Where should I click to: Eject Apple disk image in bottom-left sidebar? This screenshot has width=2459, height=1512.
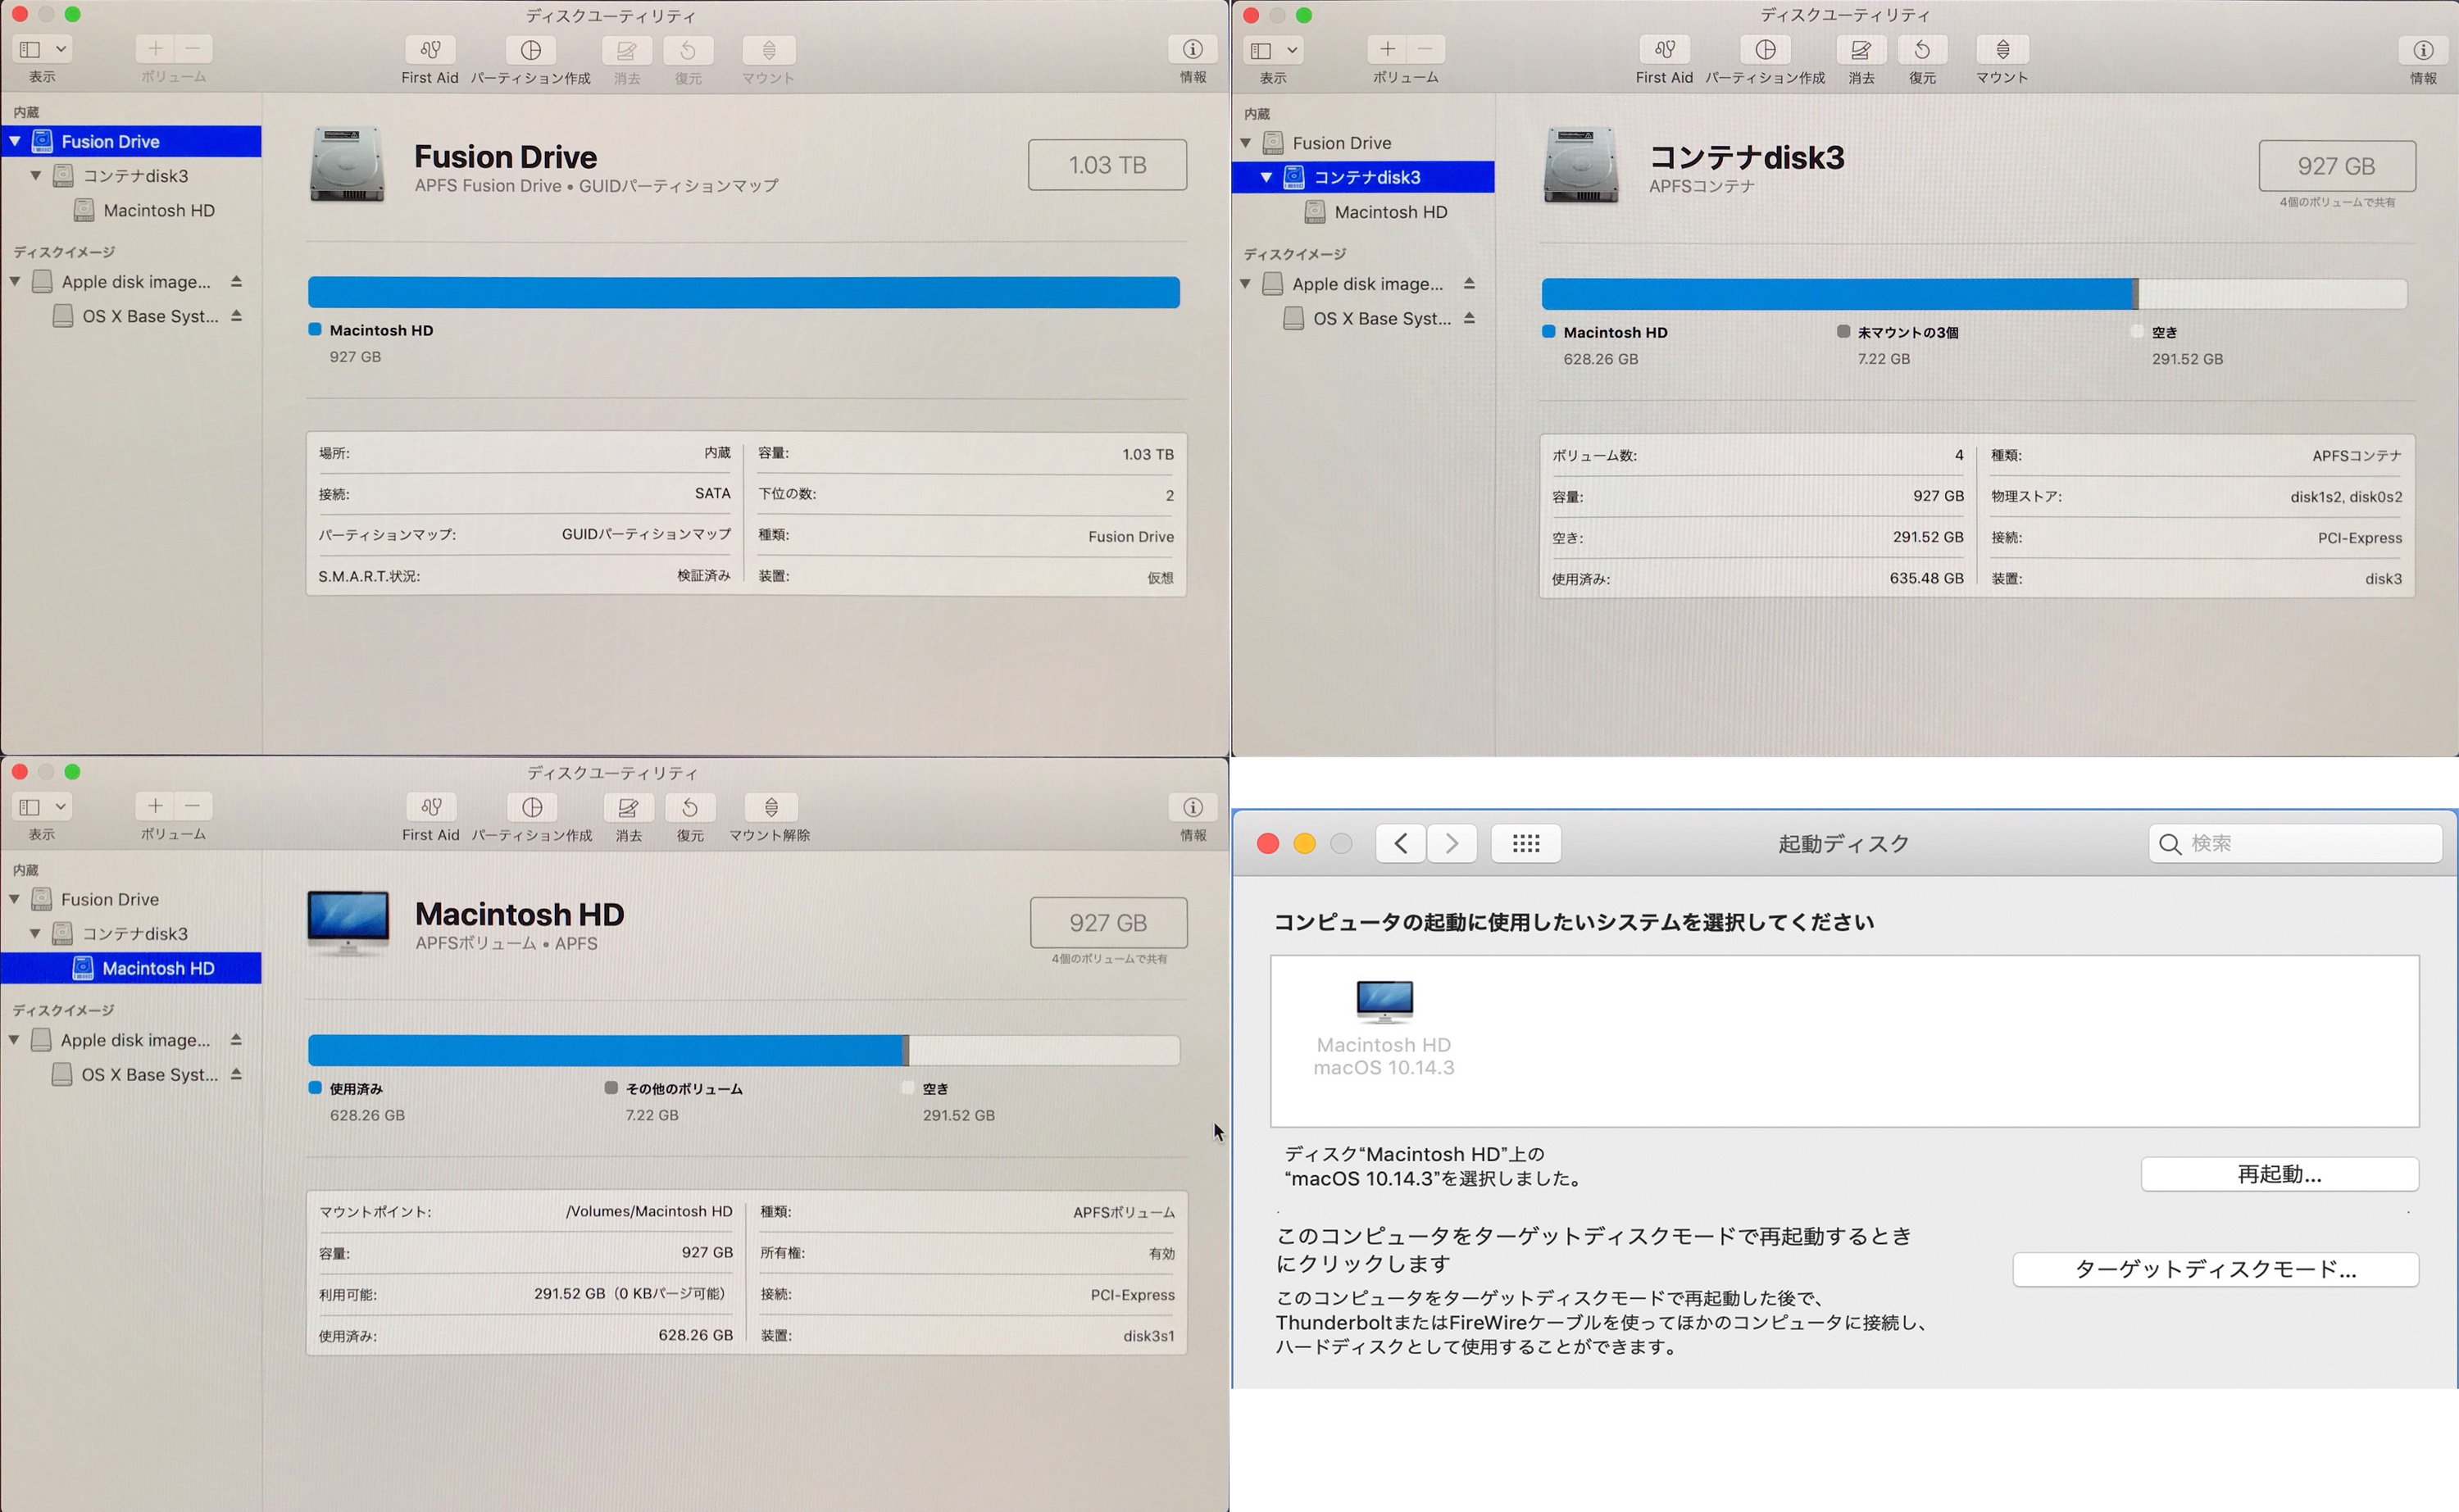pyautogui.click(x=236, y=1039)
